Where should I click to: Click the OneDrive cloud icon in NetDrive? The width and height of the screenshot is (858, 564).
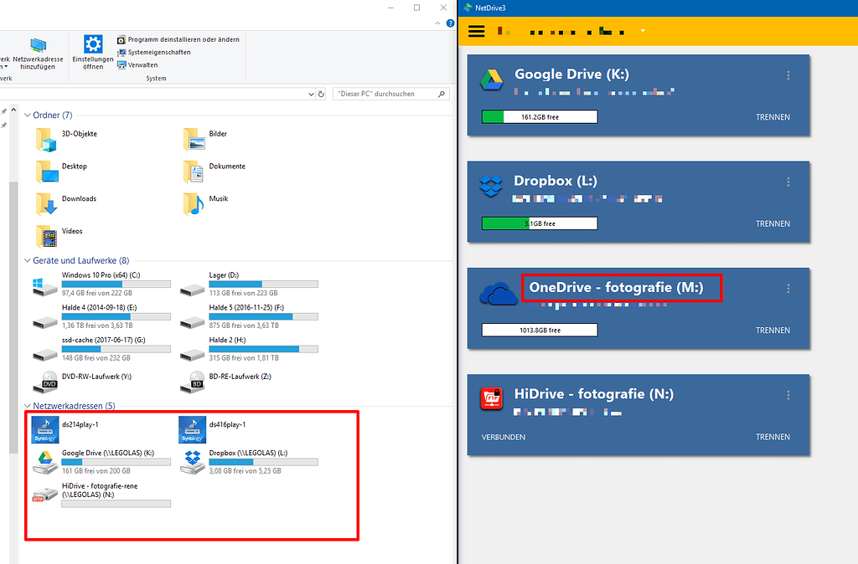[498, 294]
